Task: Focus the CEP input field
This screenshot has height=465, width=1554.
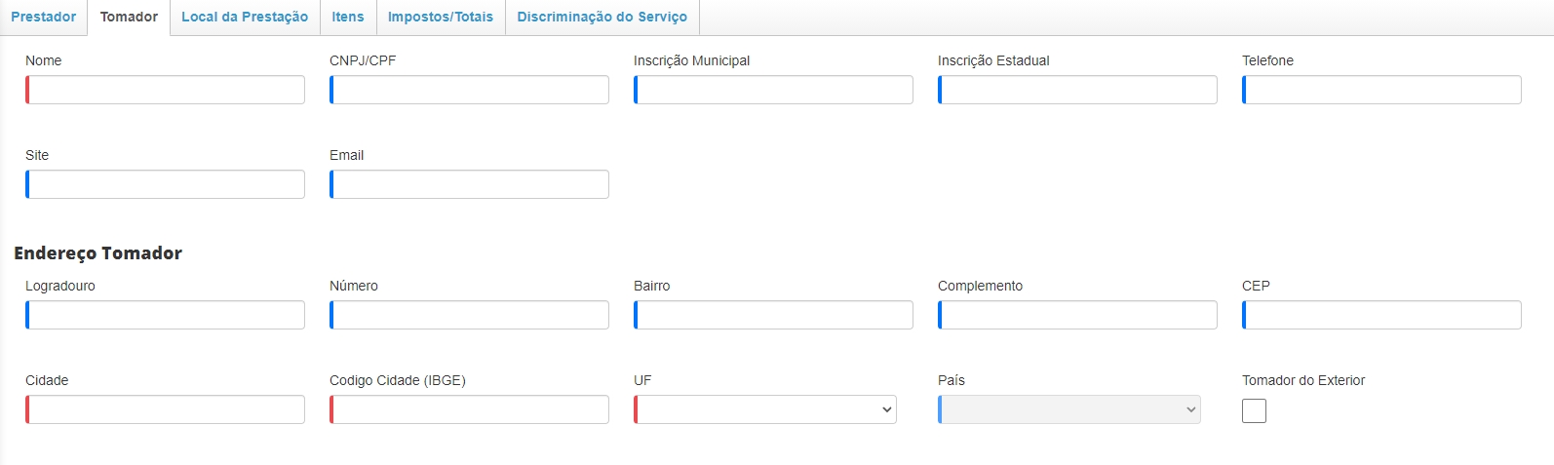Action: tap(1382, 315)
